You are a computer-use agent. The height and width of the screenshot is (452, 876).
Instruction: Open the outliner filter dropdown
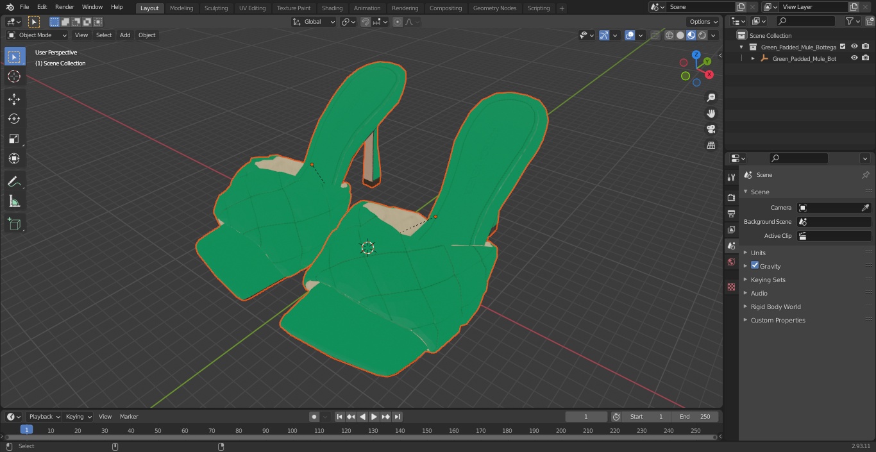click(x=853, y=21)
